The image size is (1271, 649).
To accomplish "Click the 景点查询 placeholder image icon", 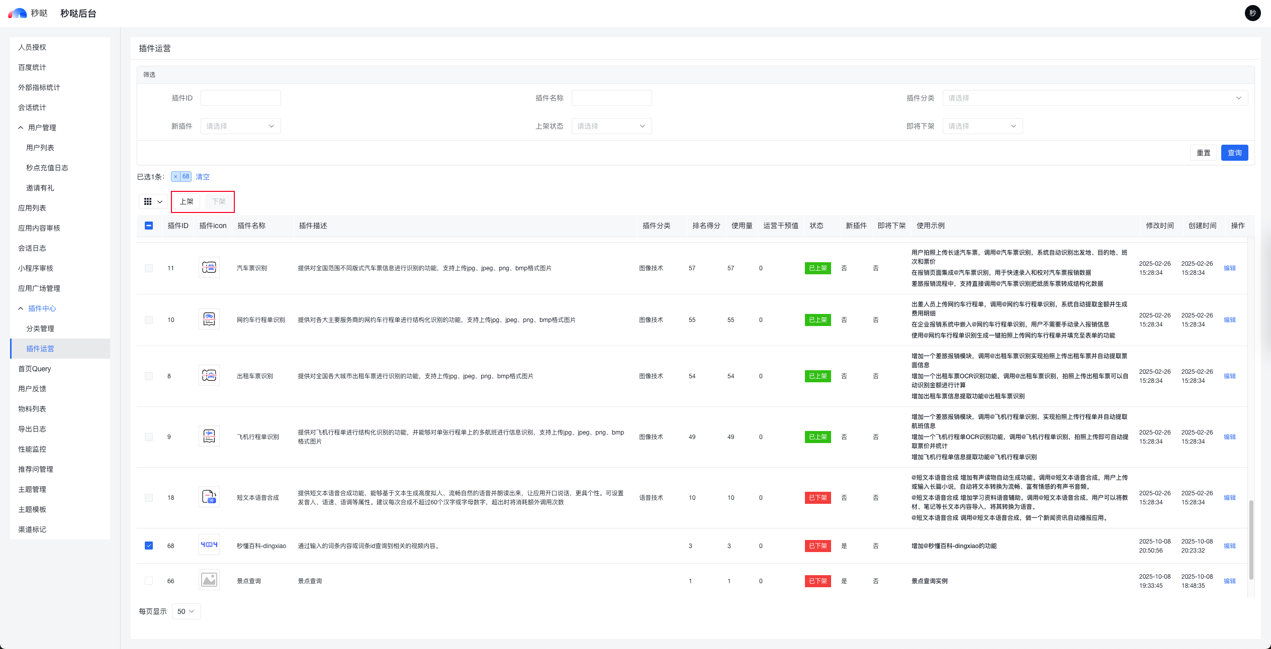I will tap(209, 580).
